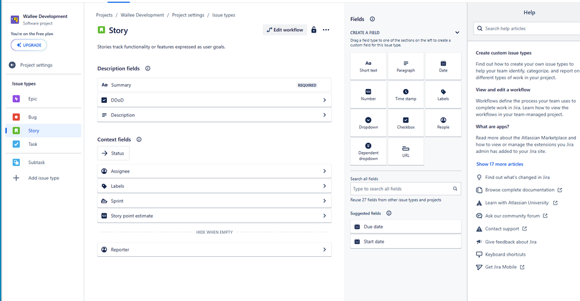Select the Story issue type in sidebar
The height and width of the screenshot is (301, 580).
(x=43, y=131)
